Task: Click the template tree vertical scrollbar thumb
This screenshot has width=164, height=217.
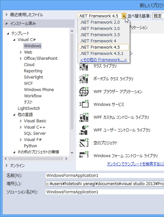Action: (72, 82)
